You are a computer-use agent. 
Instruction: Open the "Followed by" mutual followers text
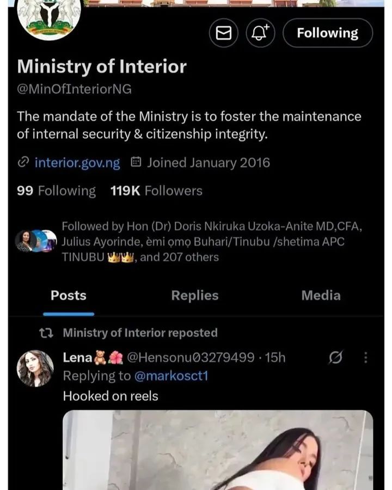(203, 241)
